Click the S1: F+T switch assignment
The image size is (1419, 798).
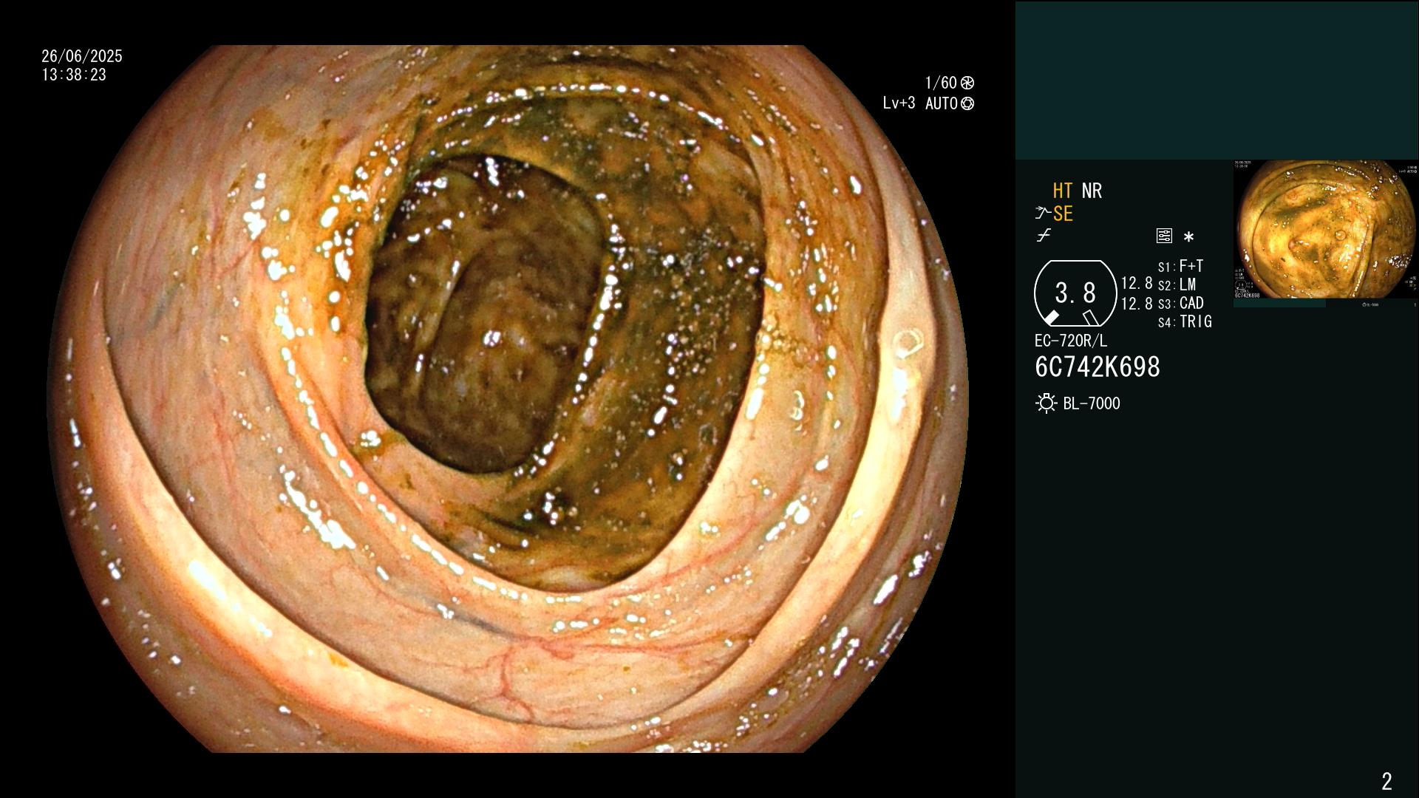(x=1180, y=266)
